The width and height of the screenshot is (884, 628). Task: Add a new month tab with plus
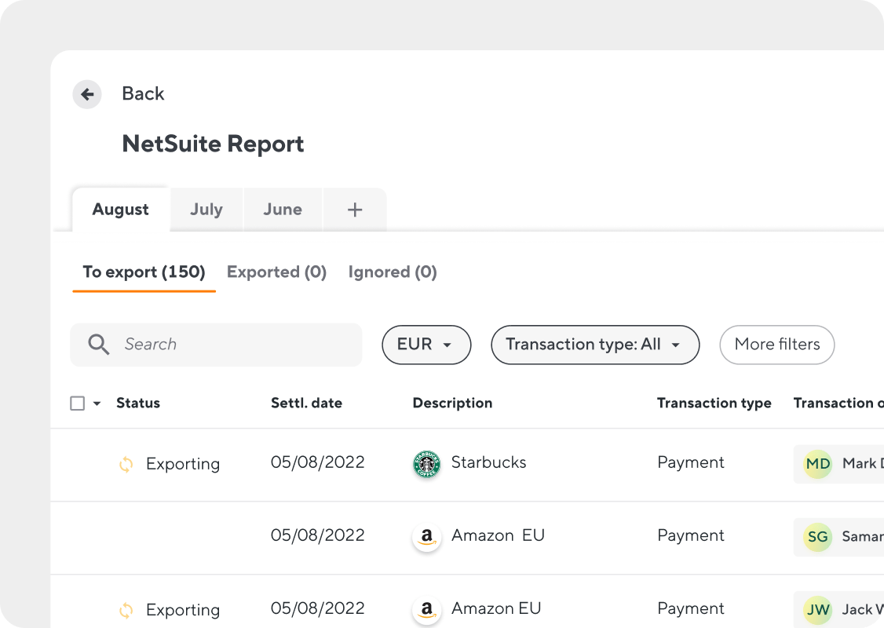pyautogui.click(x=355, y=210)
